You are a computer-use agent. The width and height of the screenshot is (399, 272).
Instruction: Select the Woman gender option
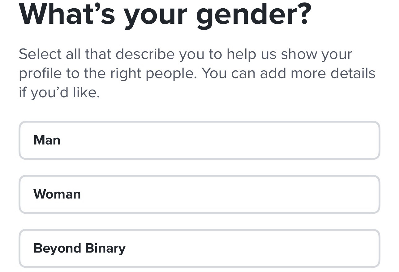coord(199,195)
